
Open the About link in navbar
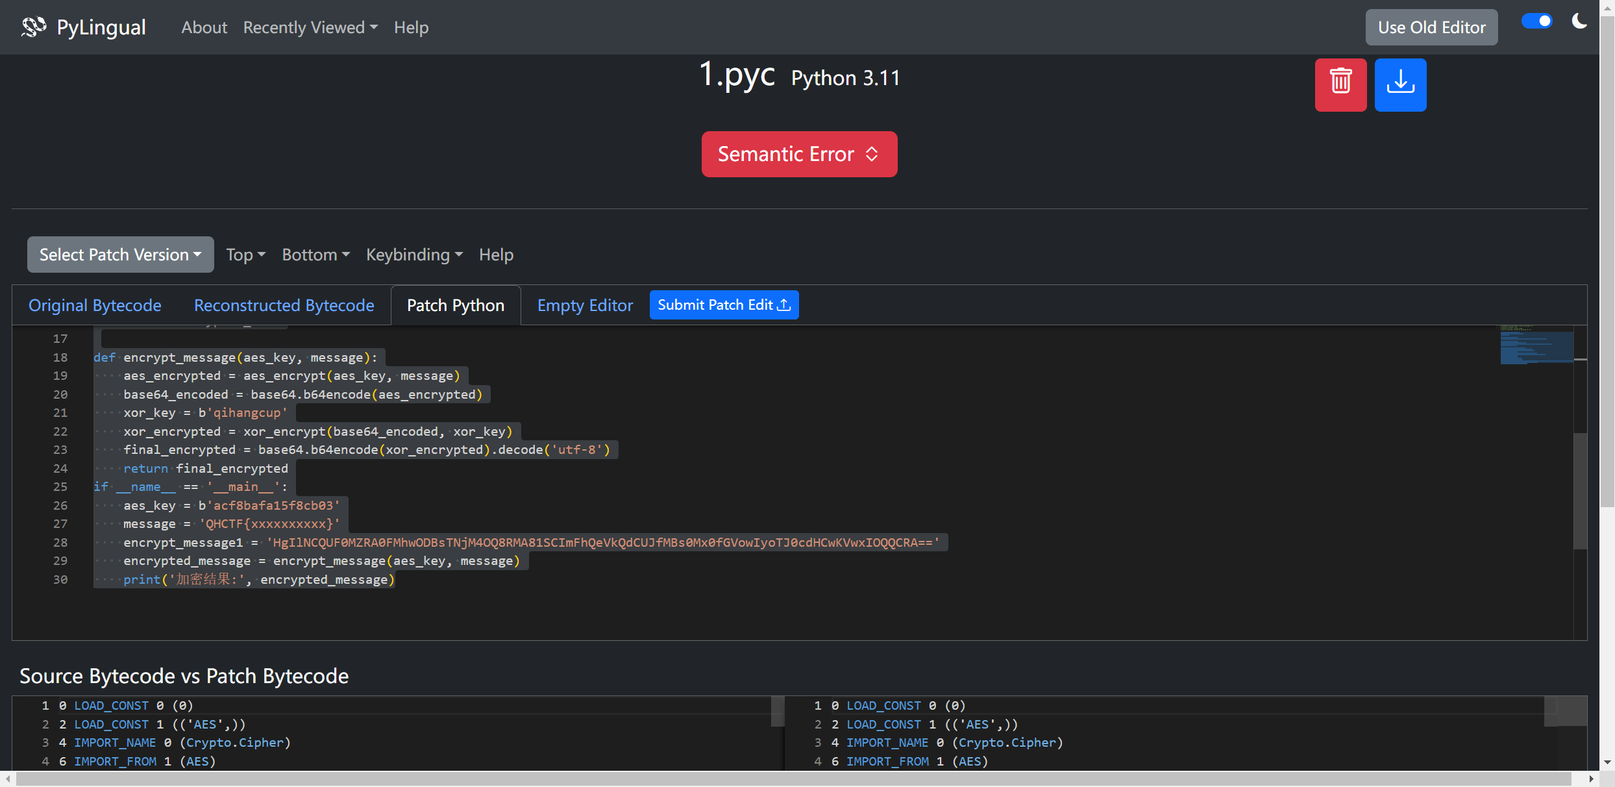(x=204, y=27)
